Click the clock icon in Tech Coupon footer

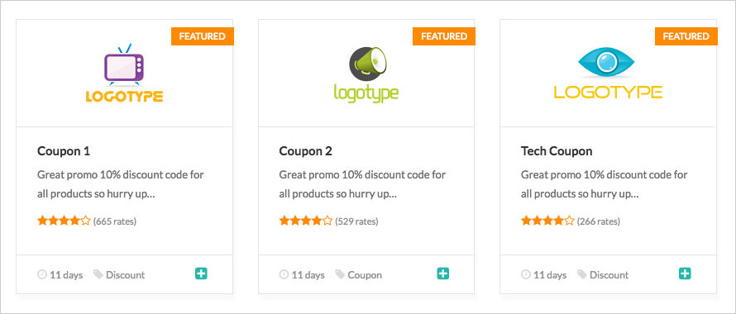(x=526, y=274)
